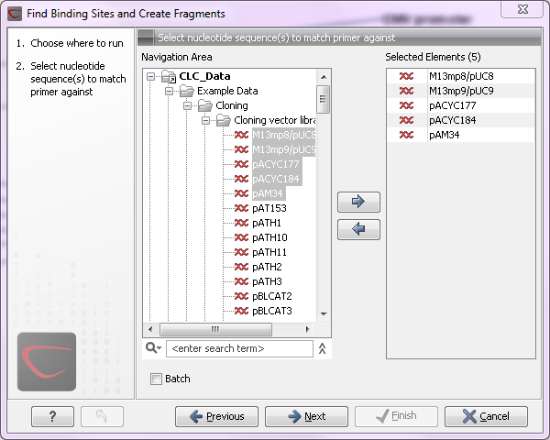Collapse the CLC_Data tree node

point(151,76)
